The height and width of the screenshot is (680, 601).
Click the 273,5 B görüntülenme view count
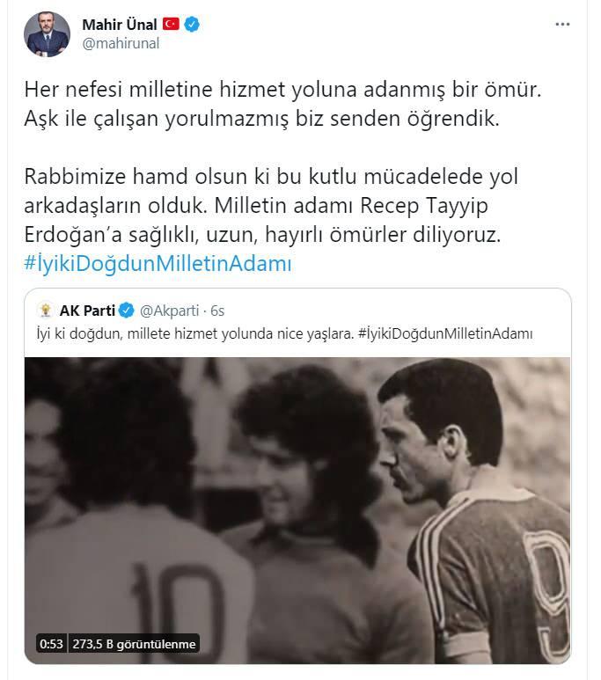point(134,644)
